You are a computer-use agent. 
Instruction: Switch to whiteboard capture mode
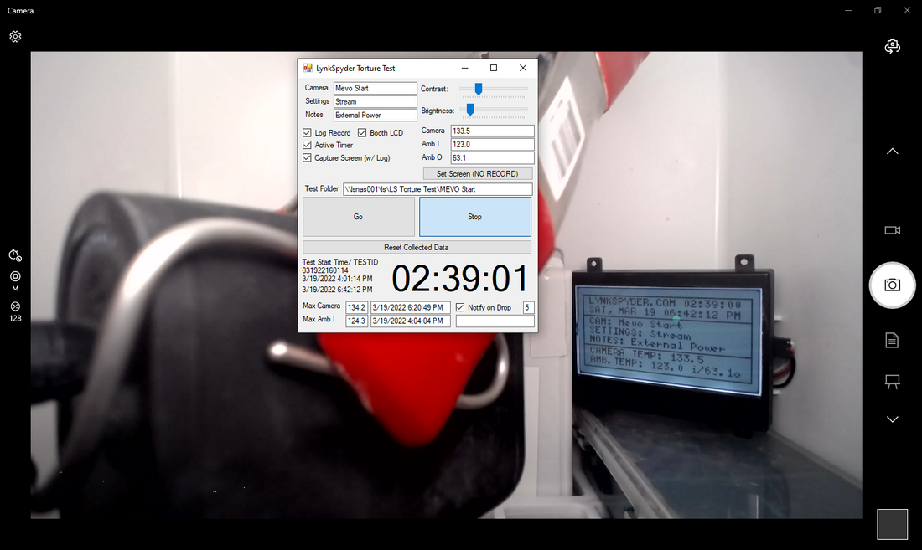pyautogui.click(x=892, y=381)
